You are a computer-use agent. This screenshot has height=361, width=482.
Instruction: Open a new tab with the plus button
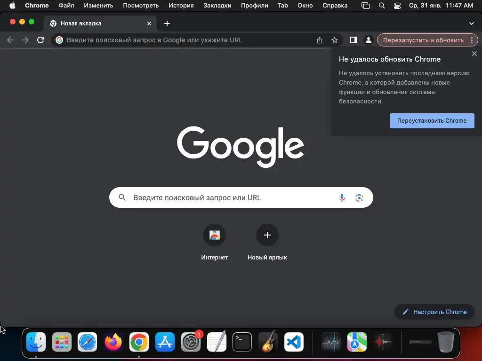click(167, 24)
